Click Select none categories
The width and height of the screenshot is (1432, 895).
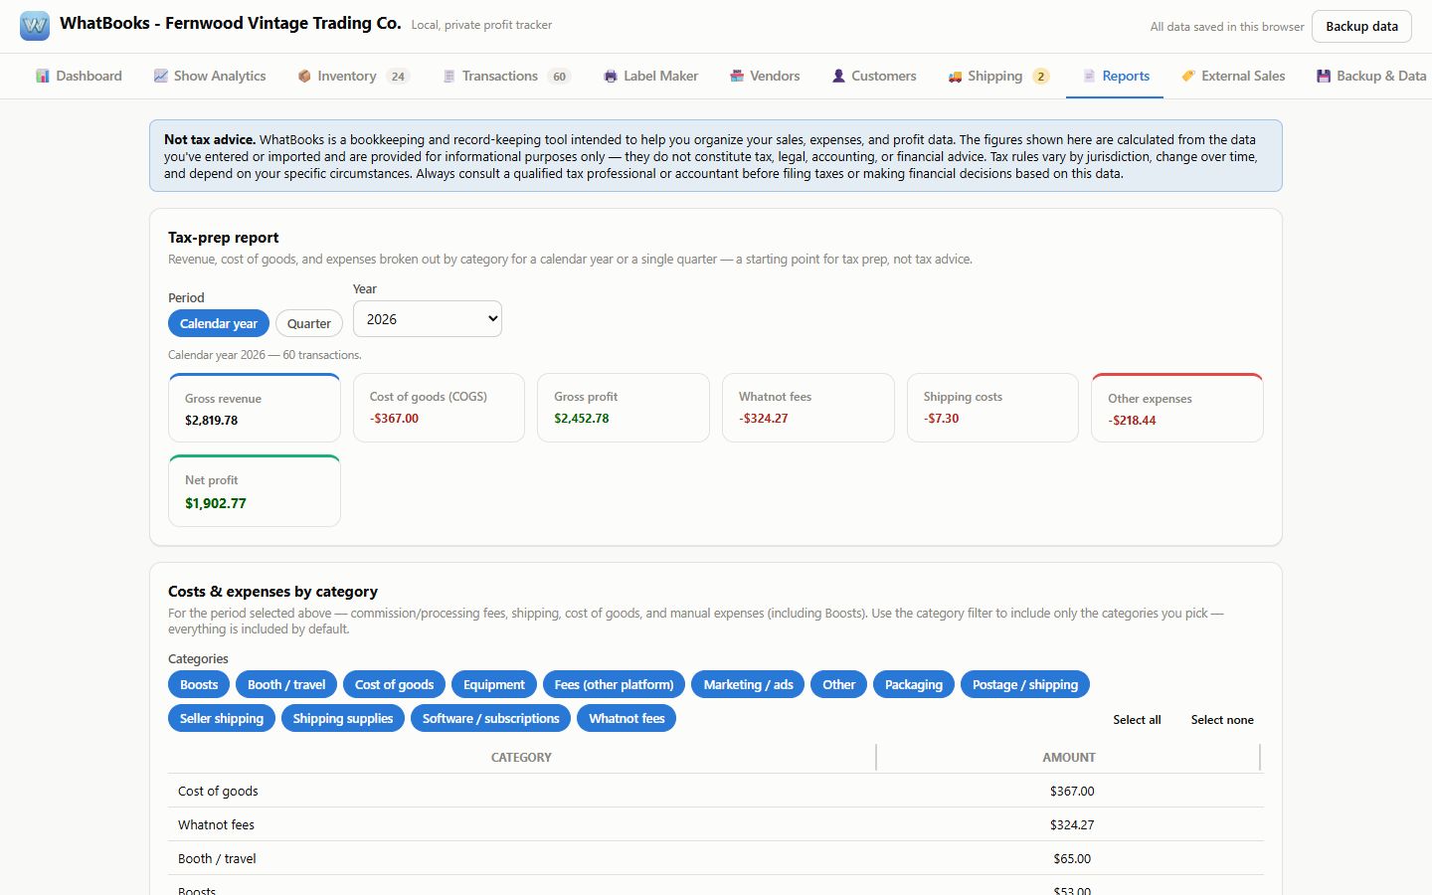[1222, 720]
